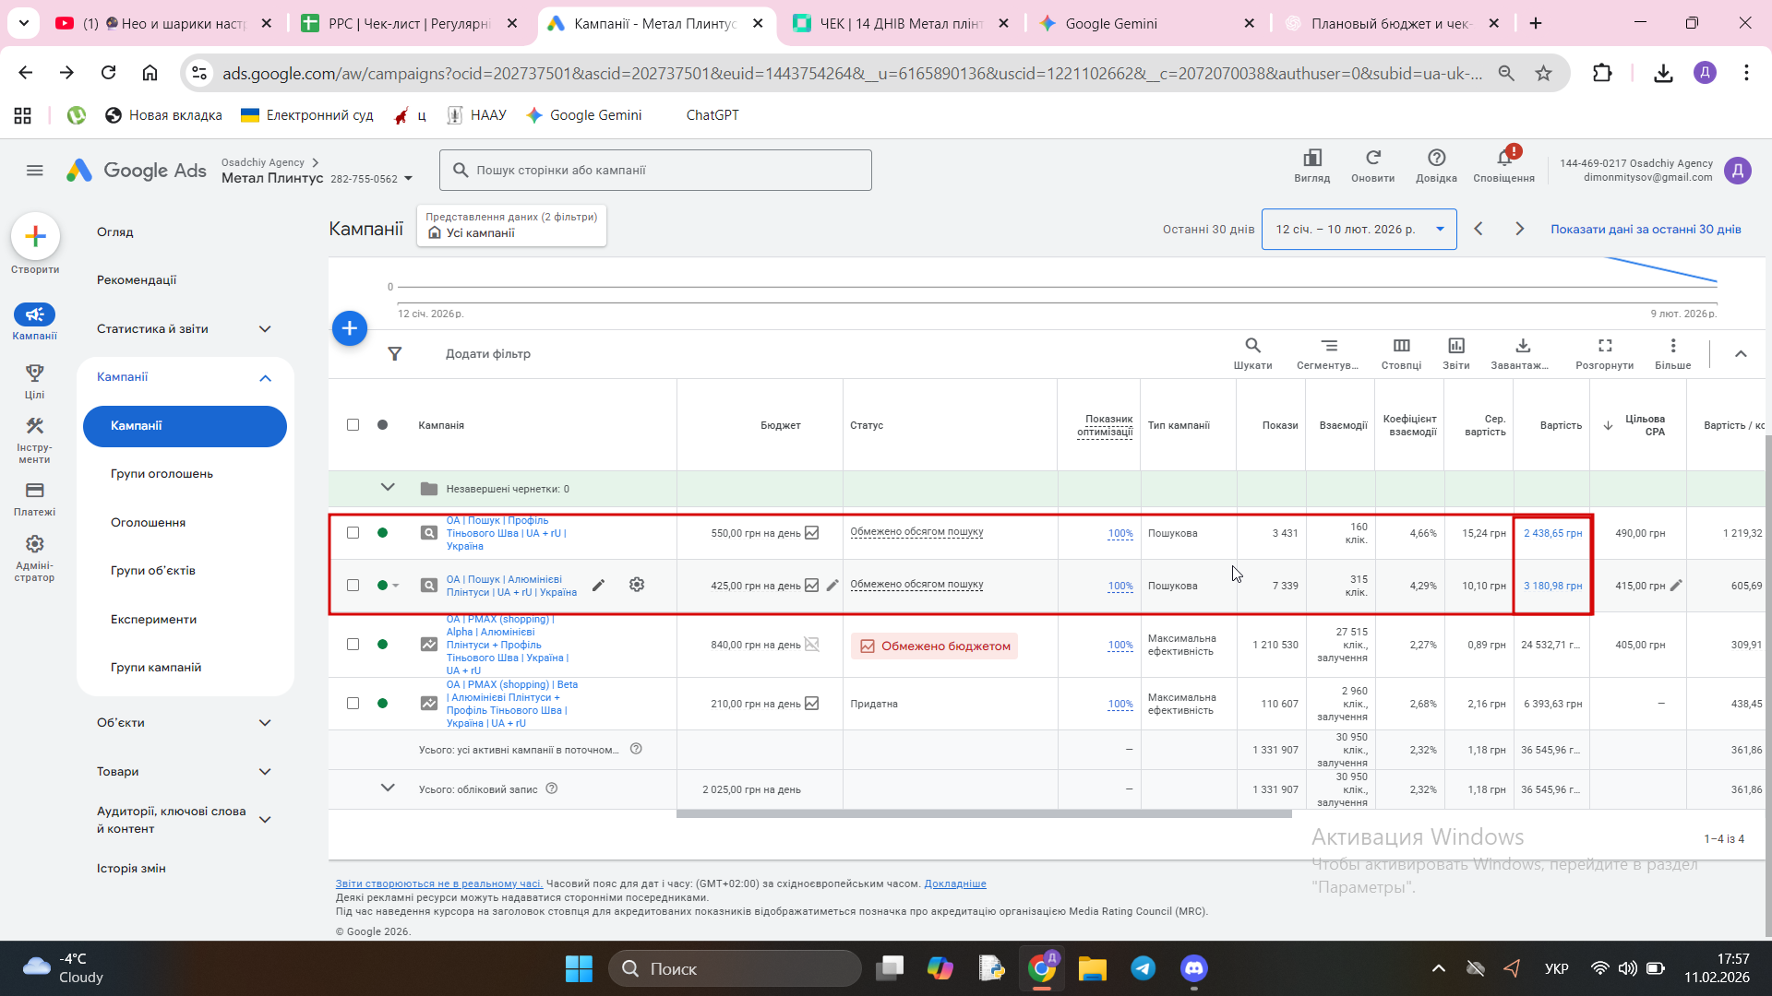Toggle the select-all campaigns header checkbox
The image size is (1772, 996).
click(353, 425)
